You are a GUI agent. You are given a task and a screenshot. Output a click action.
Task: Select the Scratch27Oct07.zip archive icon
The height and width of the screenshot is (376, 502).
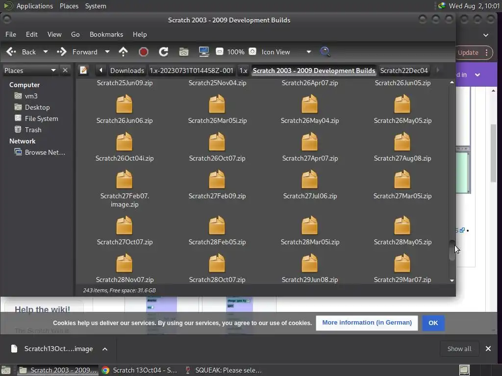click(124, 226)
